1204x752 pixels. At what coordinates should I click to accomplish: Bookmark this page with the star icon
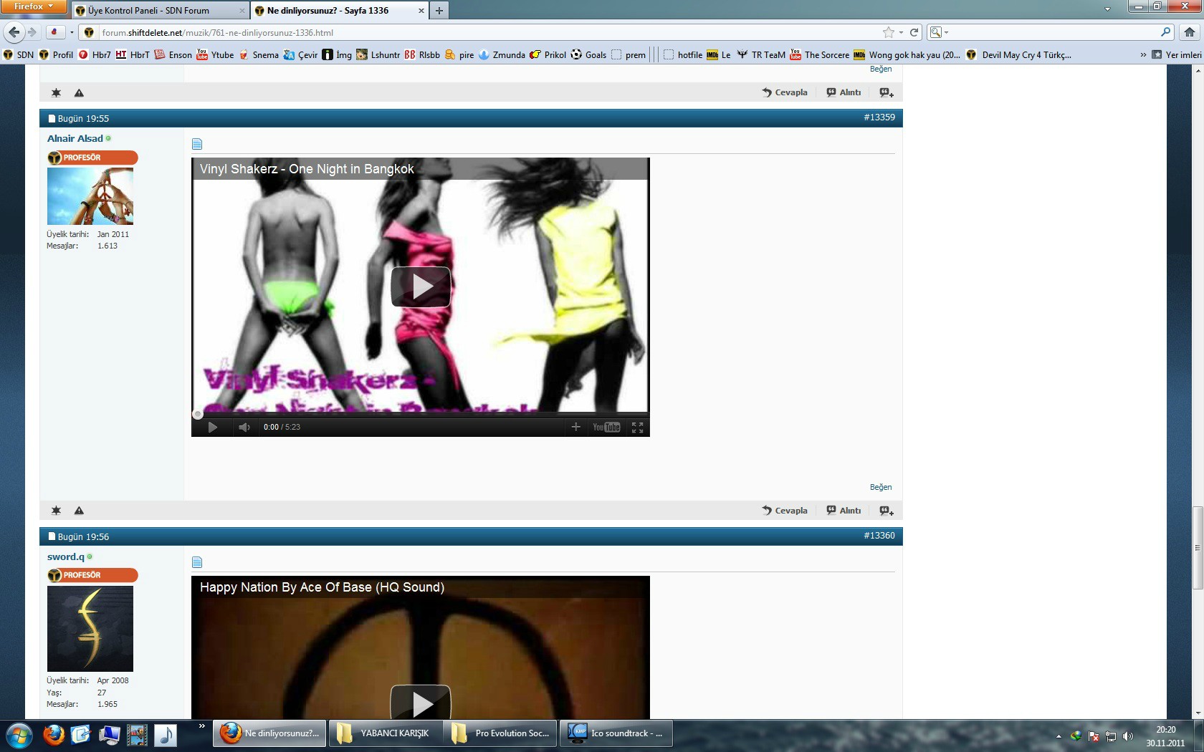[x=889, y=32]
